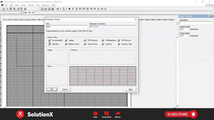Select the Ledger dimension icon
Image resolution: width=214 pixels, height=120 pixels.
(66, 40)
